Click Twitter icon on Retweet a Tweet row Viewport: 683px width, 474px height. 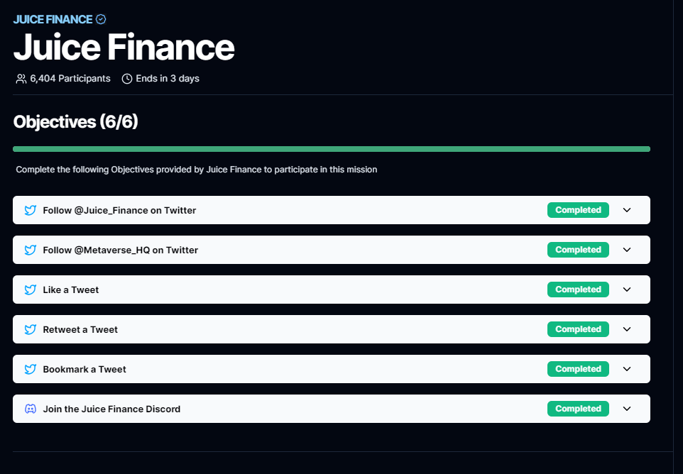[30, 329]
